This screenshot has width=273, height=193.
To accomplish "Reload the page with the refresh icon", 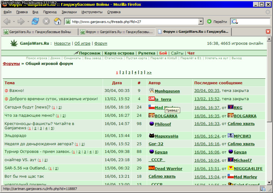I will click(35, 21).
